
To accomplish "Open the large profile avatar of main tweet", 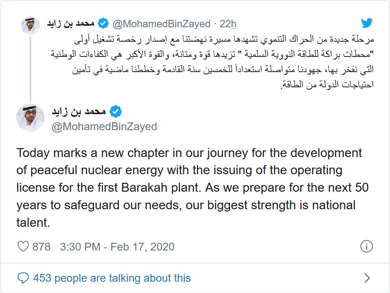I will [x=30, y=117].
